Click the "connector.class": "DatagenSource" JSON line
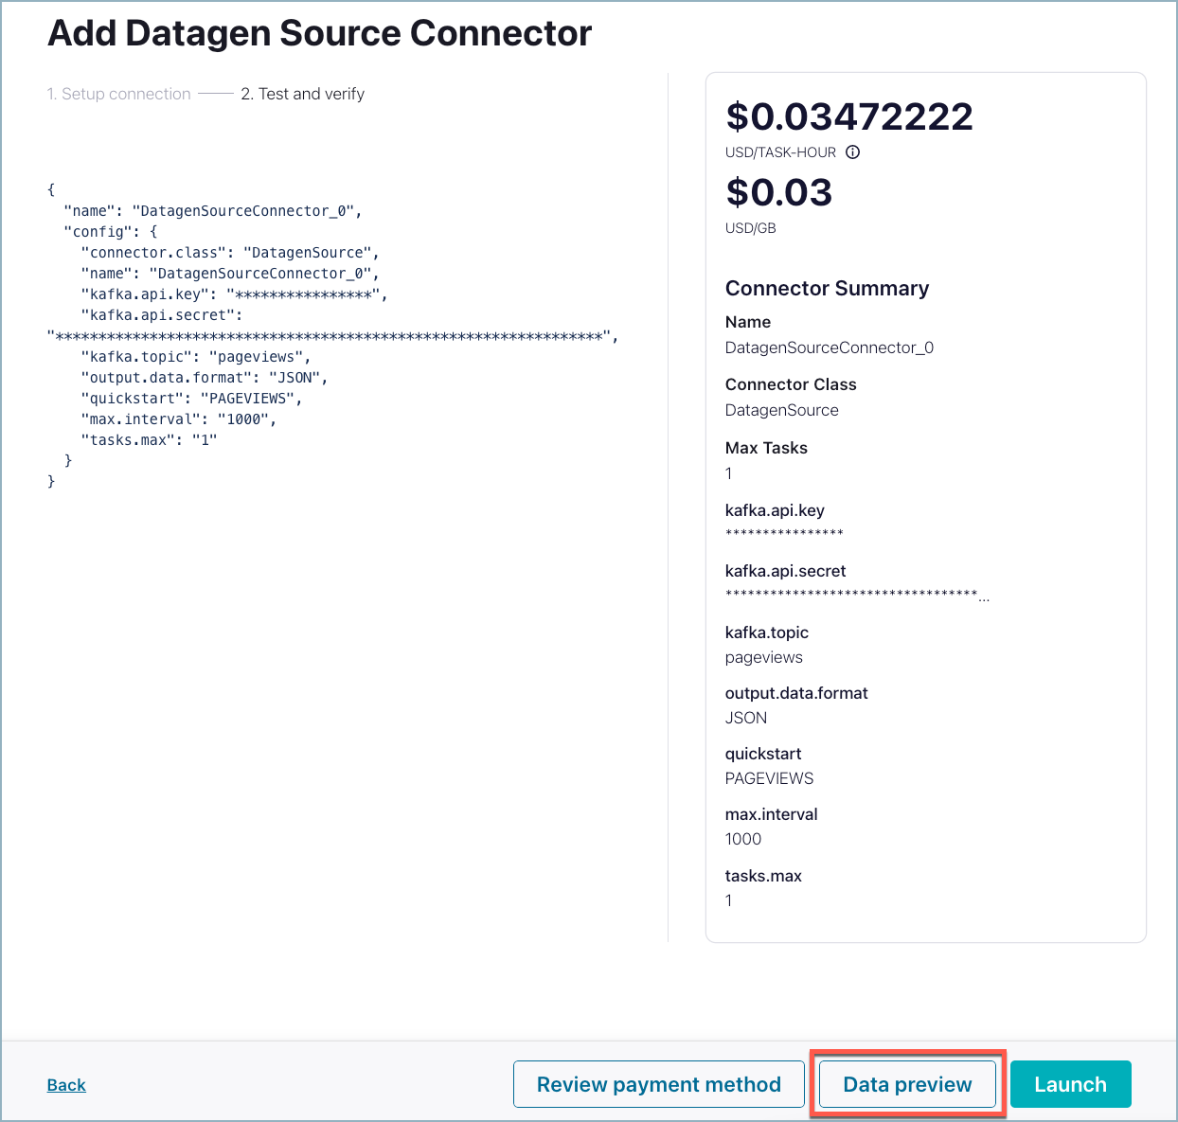1178x1122 pixels. pos(229,253)
